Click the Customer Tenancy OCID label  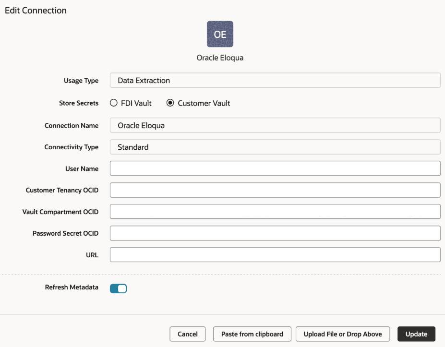(62, 190)
